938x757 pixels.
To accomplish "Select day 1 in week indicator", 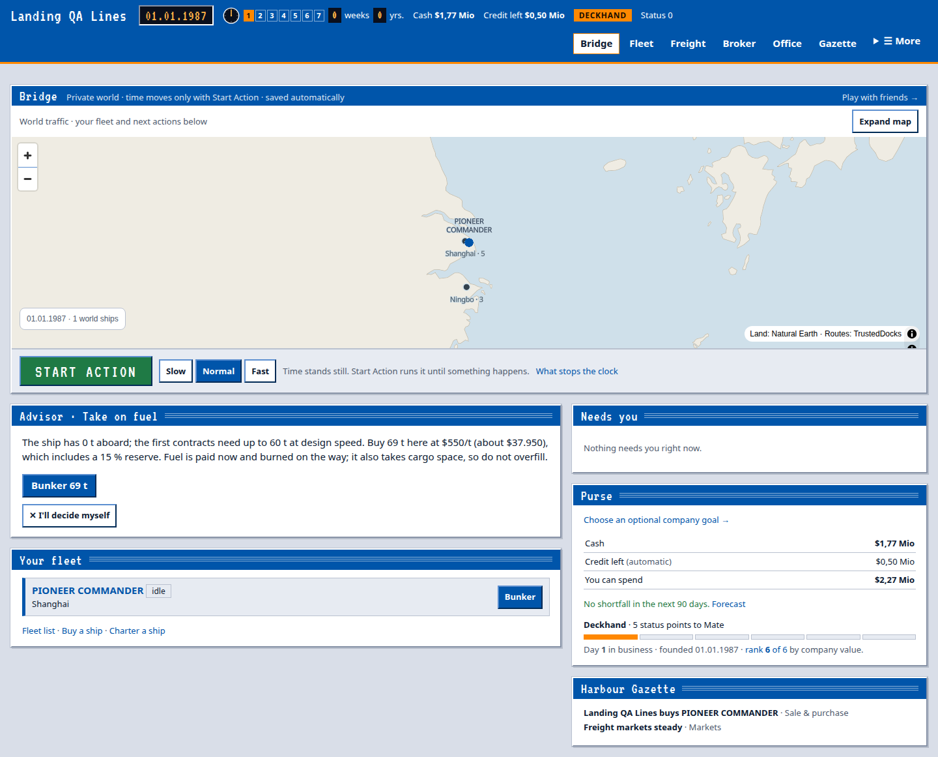I will 249,16.
